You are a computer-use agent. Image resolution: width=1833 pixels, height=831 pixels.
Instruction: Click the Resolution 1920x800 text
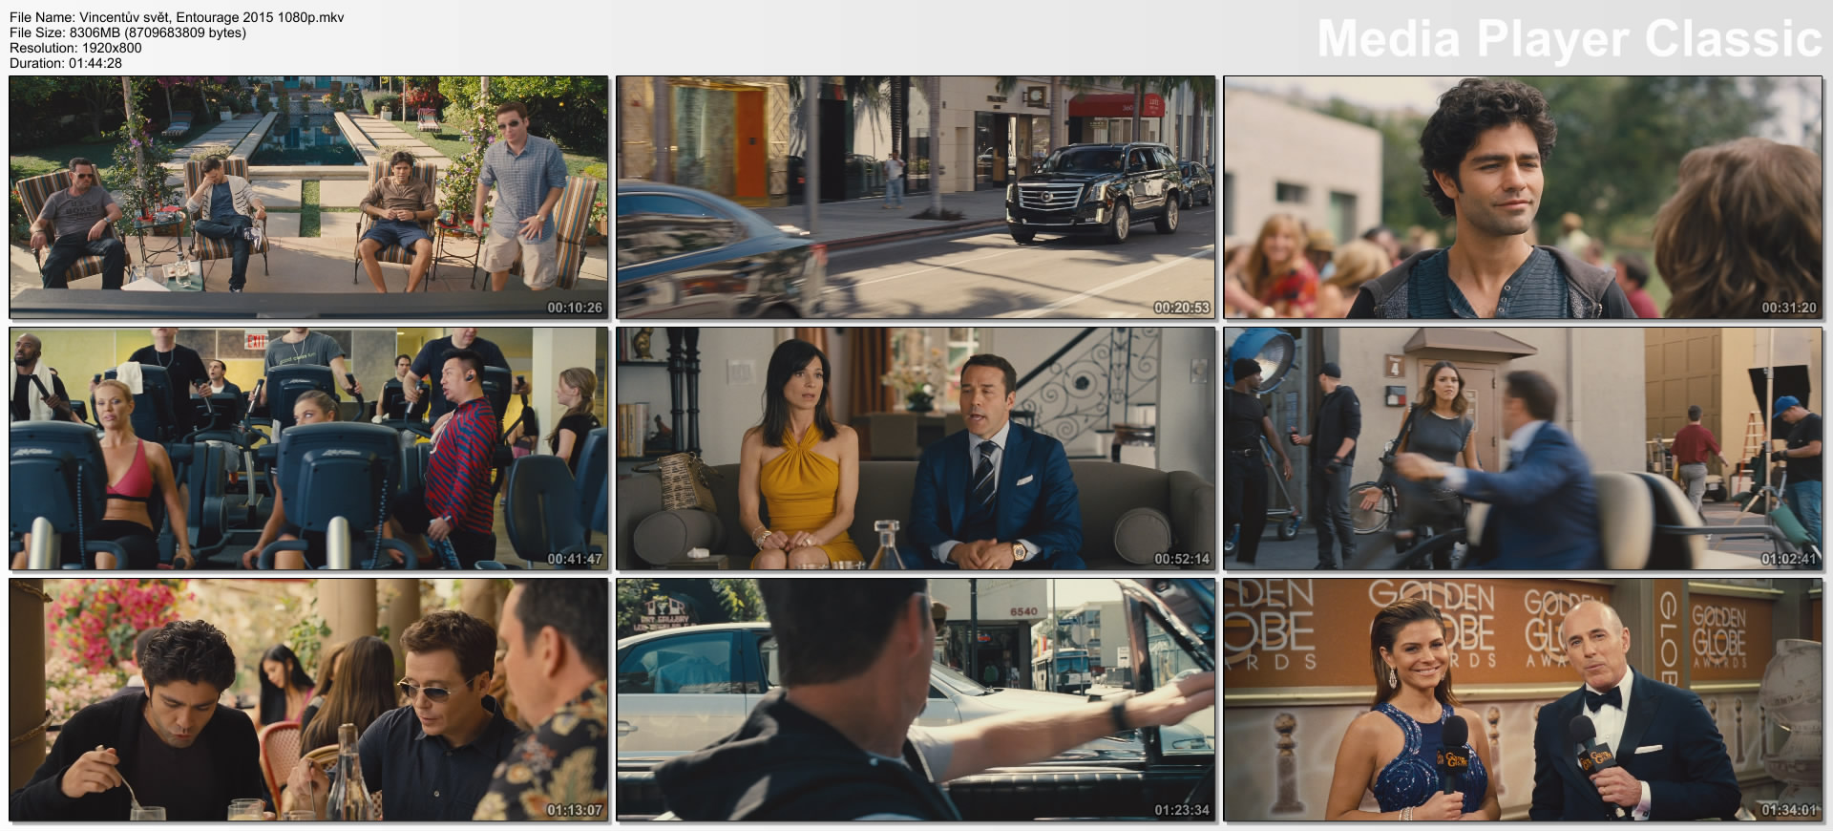(x=75, y=48)
